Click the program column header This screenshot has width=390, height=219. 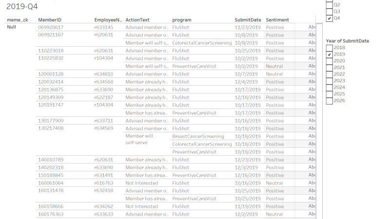[182, 20]
